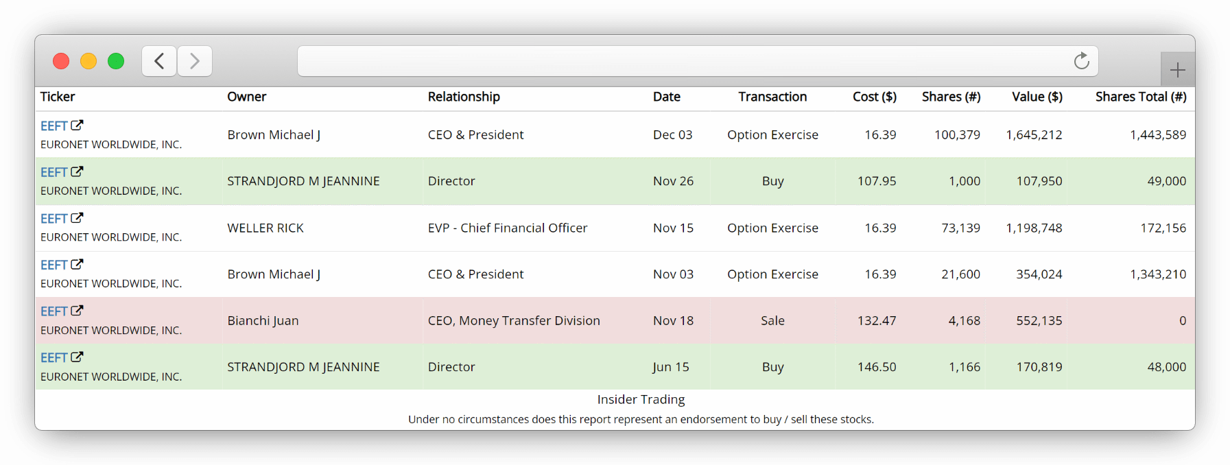
Task: Click external link icon in Nov 03 row
Action: [77, 264]
